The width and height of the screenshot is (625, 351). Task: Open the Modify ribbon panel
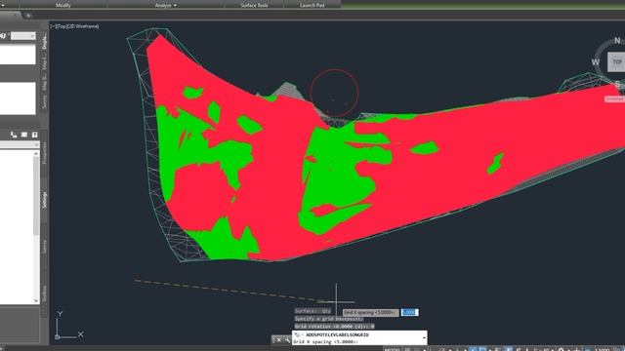[62, 5]
